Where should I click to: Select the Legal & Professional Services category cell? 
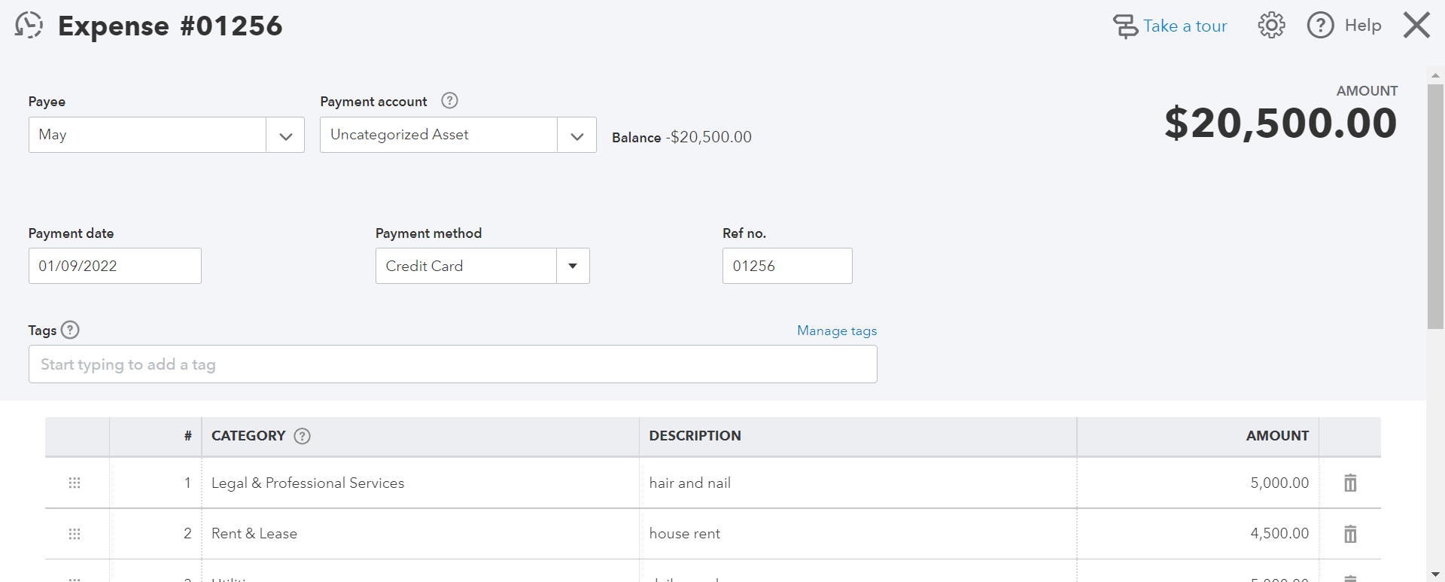(x=308, y=483)
